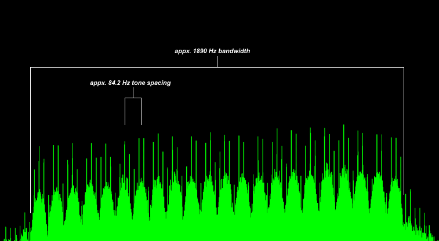This screenshot has width=439, height=241.
Task: Select the word "bandwidth" in top annotation
Action: [234, 51]
